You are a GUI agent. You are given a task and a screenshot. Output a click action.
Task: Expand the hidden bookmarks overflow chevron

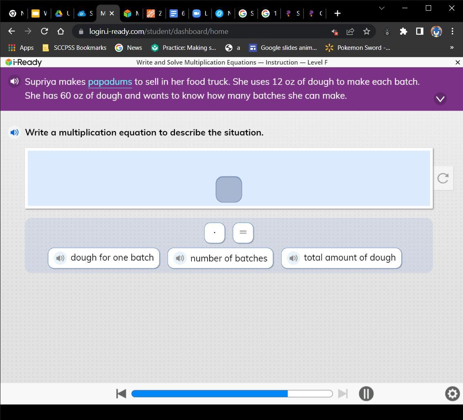(452, 48)
